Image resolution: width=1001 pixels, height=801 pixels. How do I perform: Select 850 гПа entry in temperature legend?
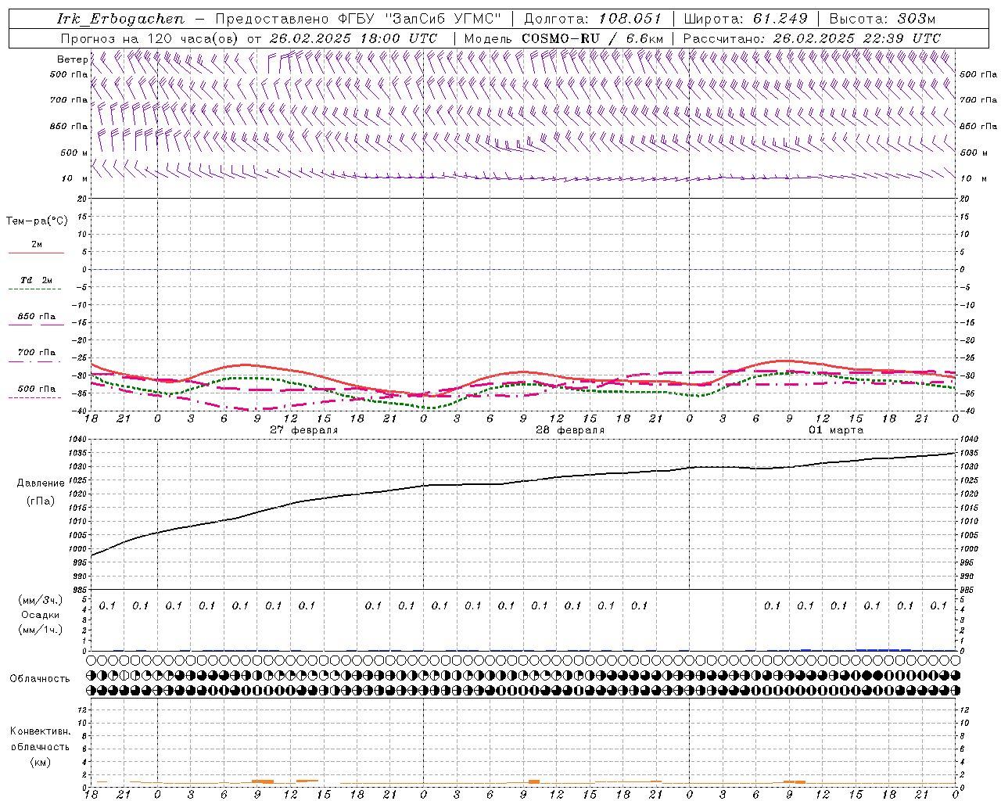pyautogui.click(x=36, y=317)
